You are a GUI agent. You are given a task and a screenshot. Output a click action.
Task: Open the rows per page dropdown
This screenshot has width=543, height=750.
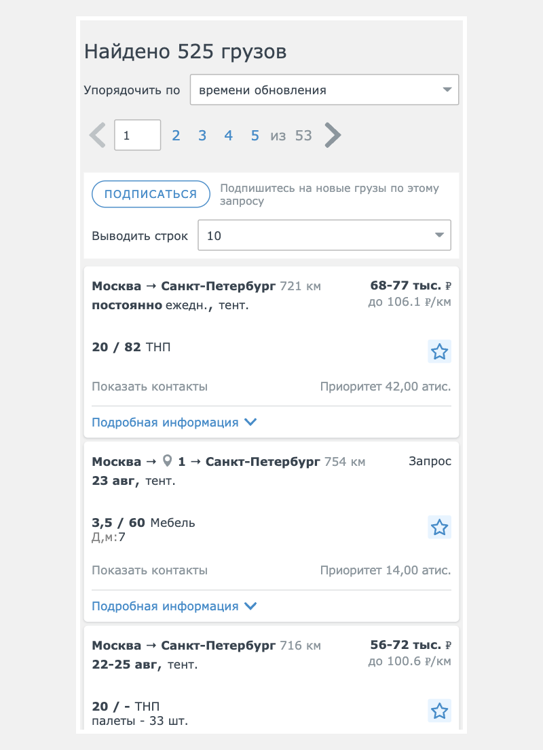point(324,236)
